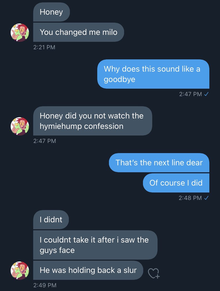
Task: Tap the 2:47 PM timestamp under the hymiehump message
Action: (45, 141)
